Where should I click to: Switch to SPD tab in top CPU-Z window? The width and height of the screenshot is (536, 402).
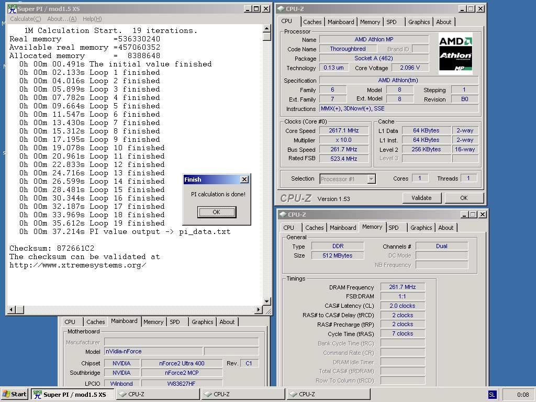coord(392,22)
